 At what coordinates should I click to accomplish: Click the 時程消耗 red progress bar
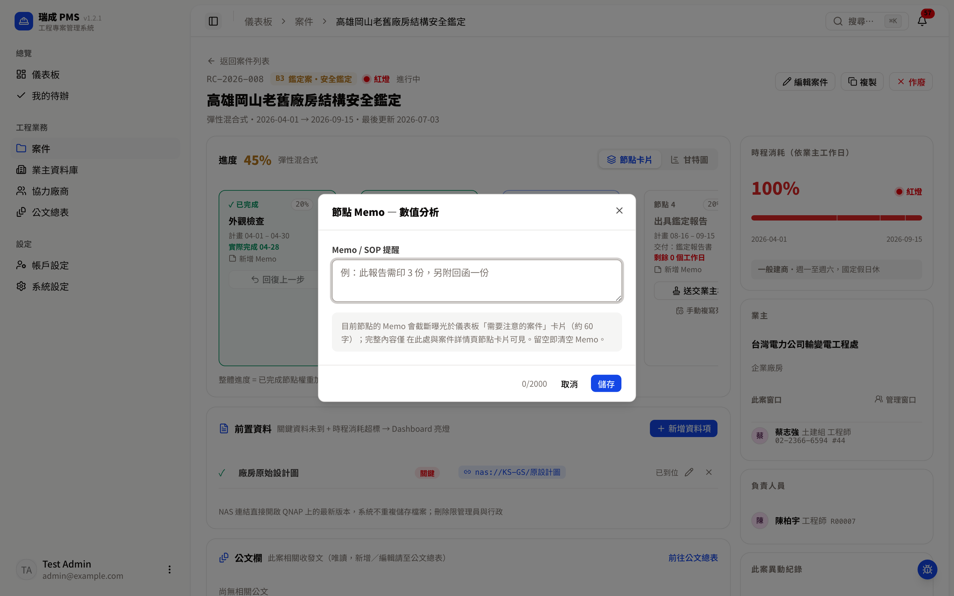point(836,218)
